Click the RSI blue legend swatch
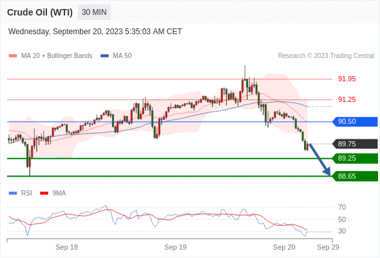The width and height of the screenshot is (380, 258). tap(13, 193)
